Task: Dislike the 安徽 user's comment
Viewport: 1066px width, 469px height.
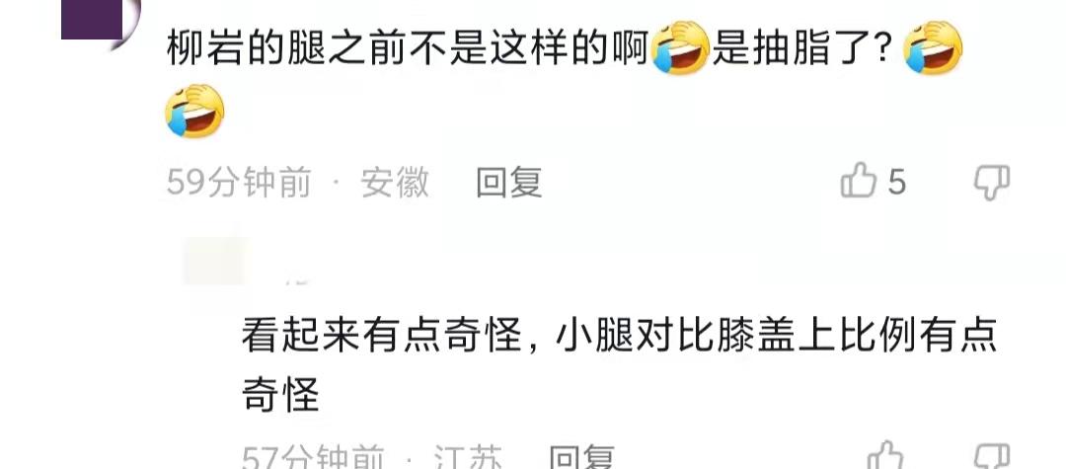Action: point(992,182)
